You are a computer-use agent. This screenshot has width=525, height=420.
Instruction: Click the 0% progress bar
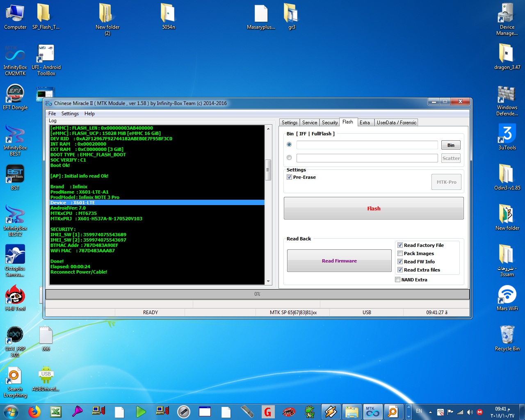pos(257,294)
